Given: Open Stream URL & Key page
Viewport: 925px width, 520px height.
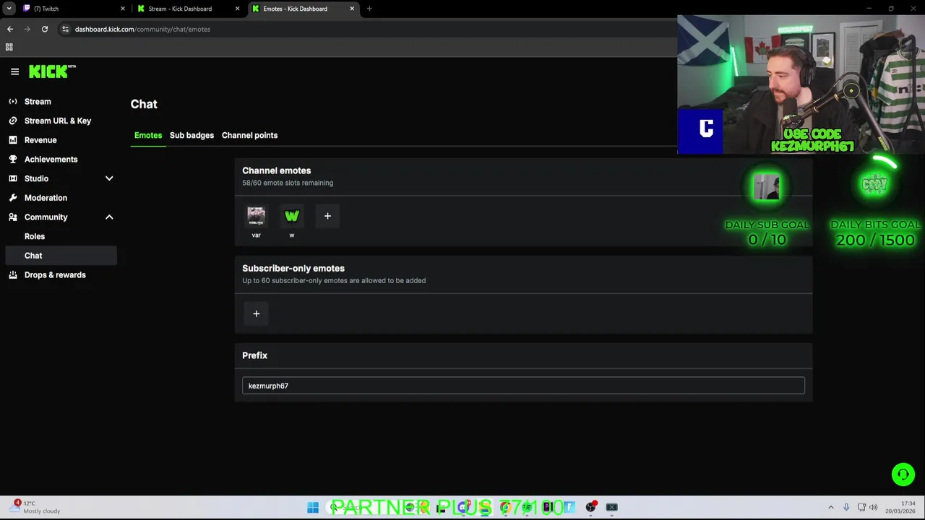Looking at the screenshot, I should (x=58, y=121).
